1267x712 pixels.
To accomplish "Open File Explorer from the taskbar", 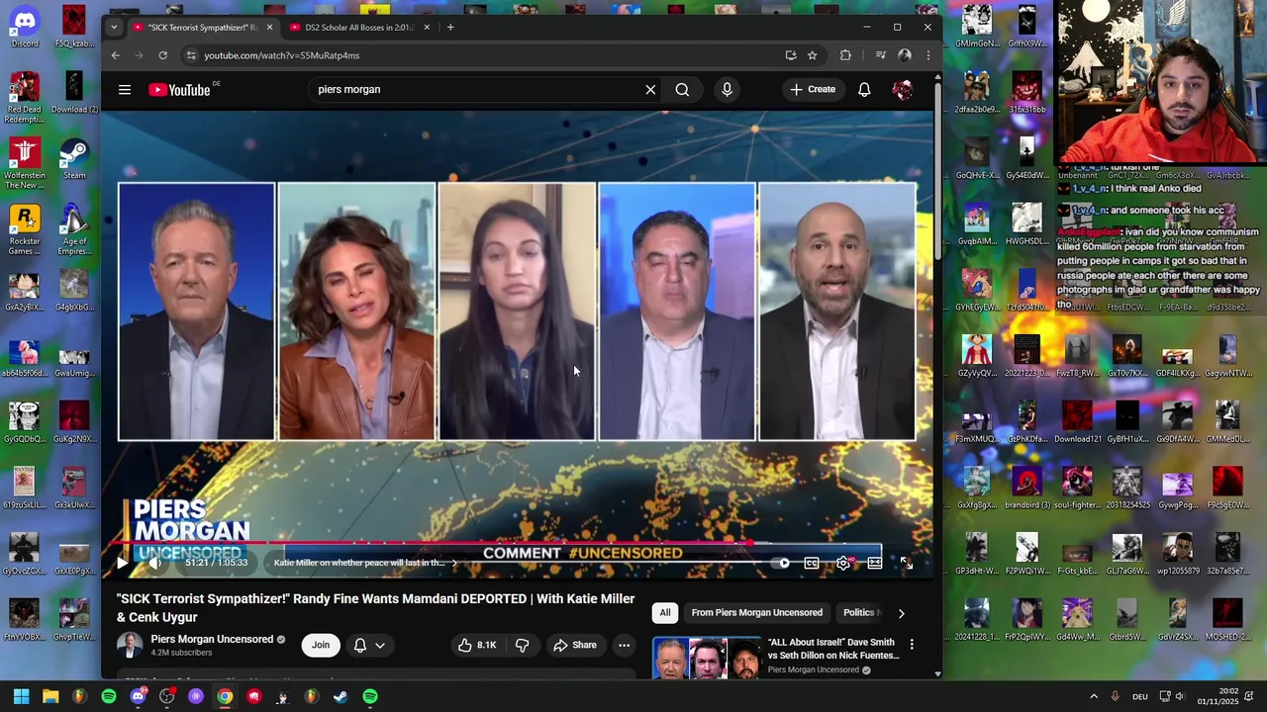I will click(x=50, y=696).
